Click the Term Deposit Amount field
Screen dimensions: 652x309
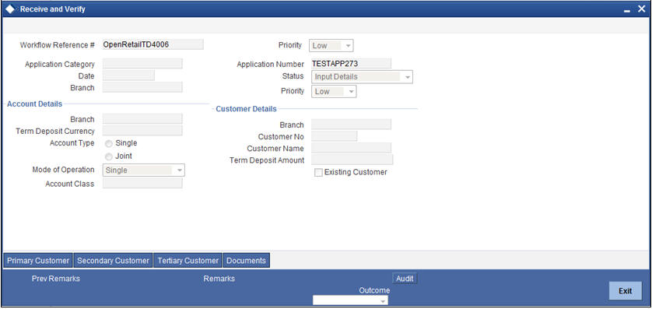coord(352,160)
